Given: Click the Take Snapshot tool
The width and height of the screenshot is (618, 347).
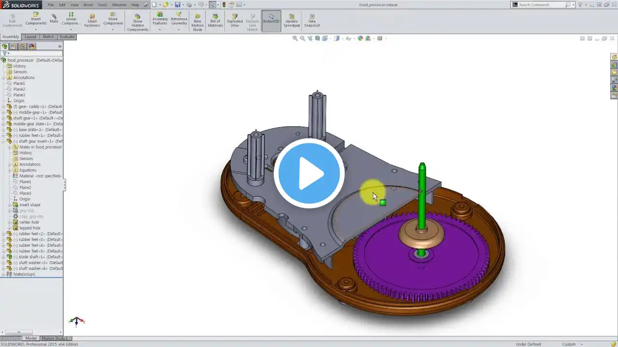Looking at the screenshot, I should pos(312,20).
